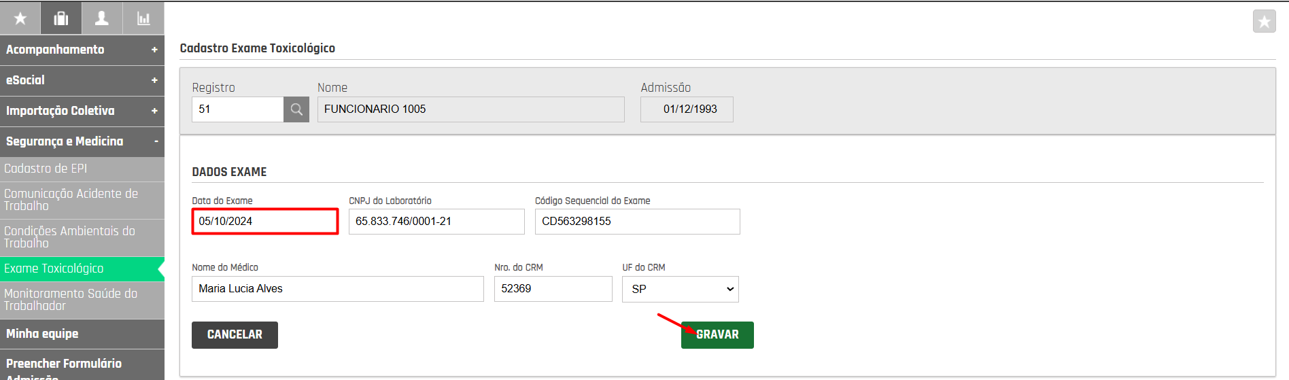
Task: Click the Admissão date field
Action: (x=687, y=109)
